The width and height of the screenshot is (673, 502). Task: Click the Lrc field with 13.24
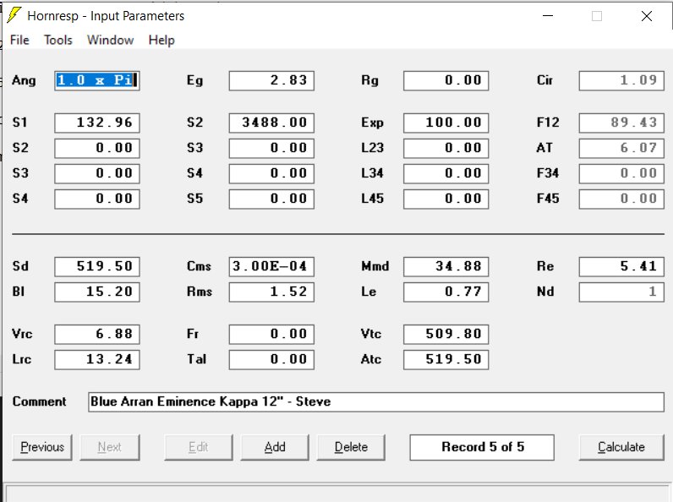click(97, 359)
